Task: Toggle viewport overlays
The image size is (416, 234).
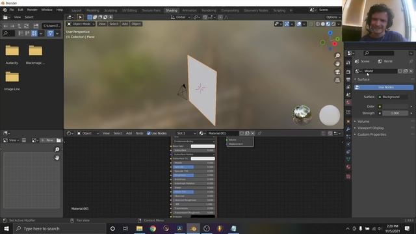Action: point(299,24)
